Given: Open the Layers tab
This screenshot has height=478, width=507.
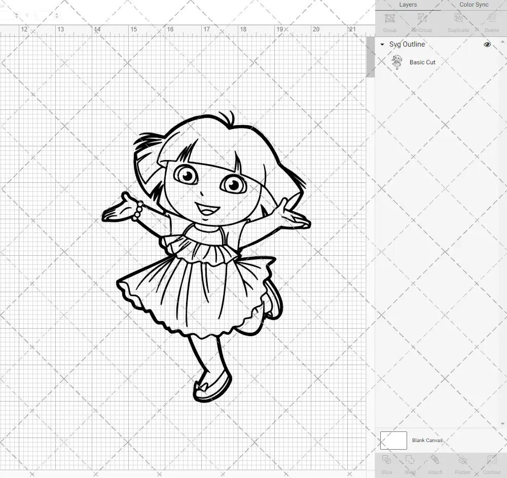Looking at the screenshot, I should click(408, 5).
